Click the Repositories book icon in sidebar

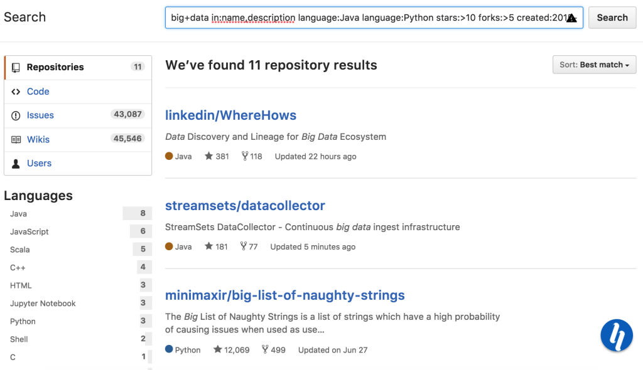click(18, 67)
